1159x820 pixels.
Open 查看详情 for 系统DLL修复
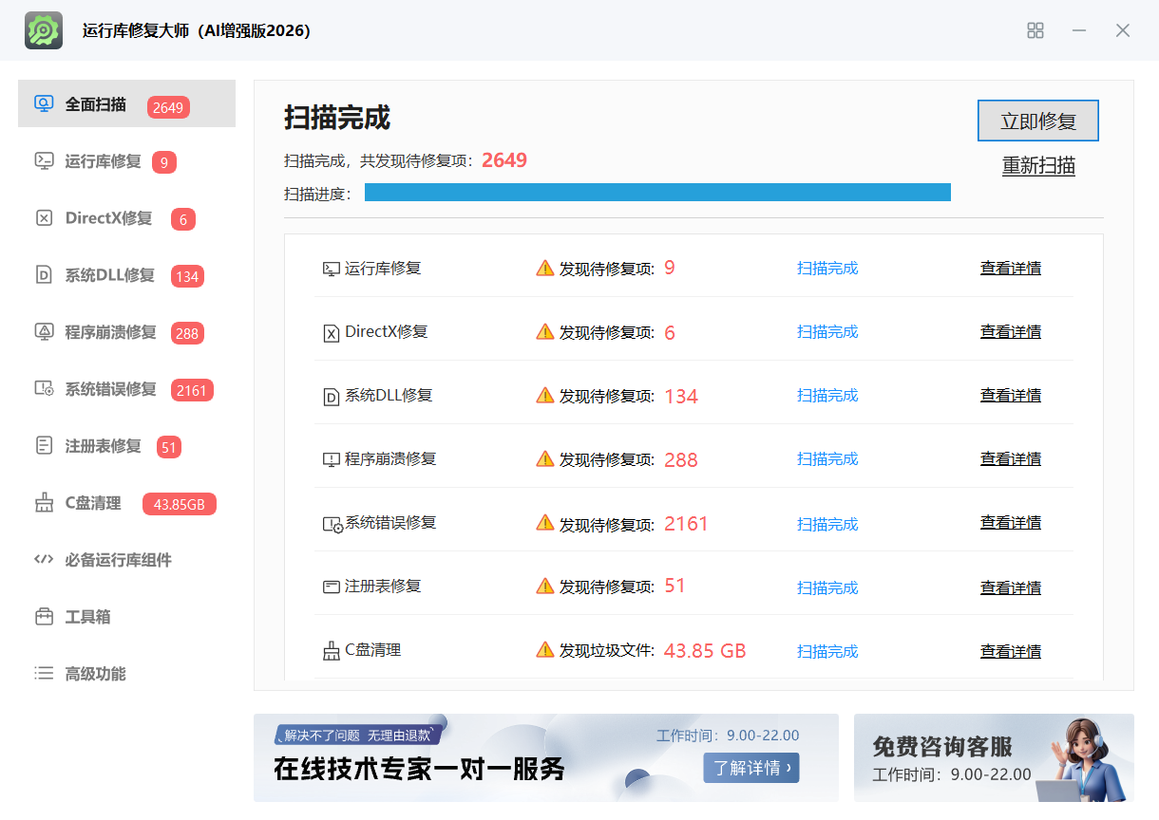(x=1011, y=396)
